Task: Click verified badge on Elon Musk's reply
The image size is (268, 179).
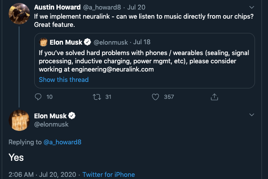Action: [72, 116]
